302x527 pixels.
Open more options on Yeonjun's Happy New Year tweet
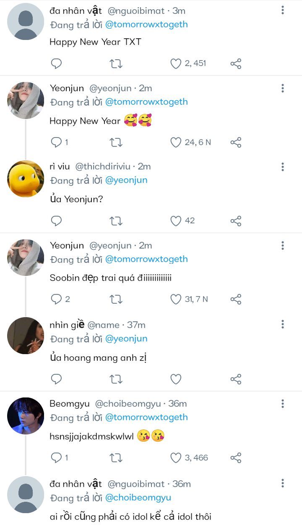[x=283, y=88]
